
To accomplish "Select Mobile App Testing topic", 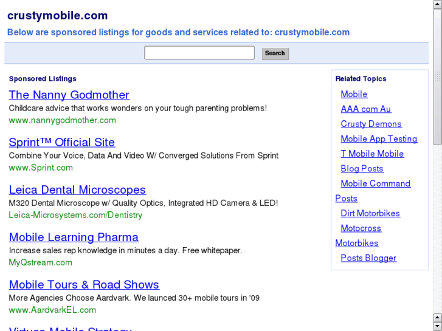I will click(379, 139).
